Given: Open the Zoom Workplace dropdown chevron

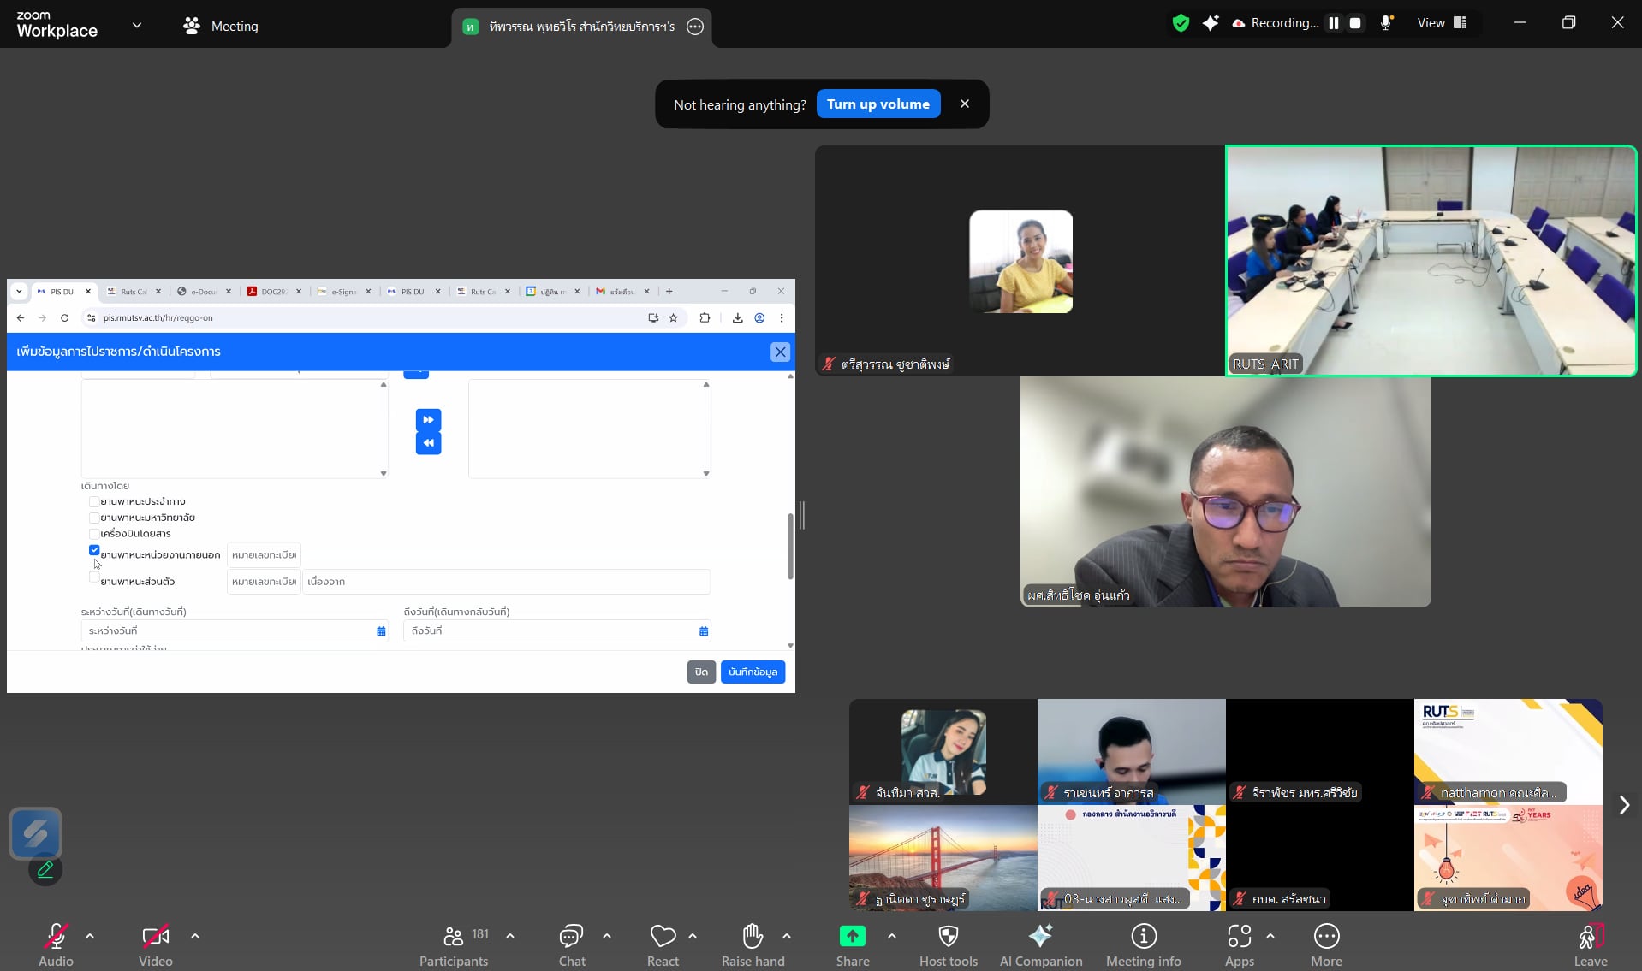Looking at the screenshot, I should [x=137, y=26].
